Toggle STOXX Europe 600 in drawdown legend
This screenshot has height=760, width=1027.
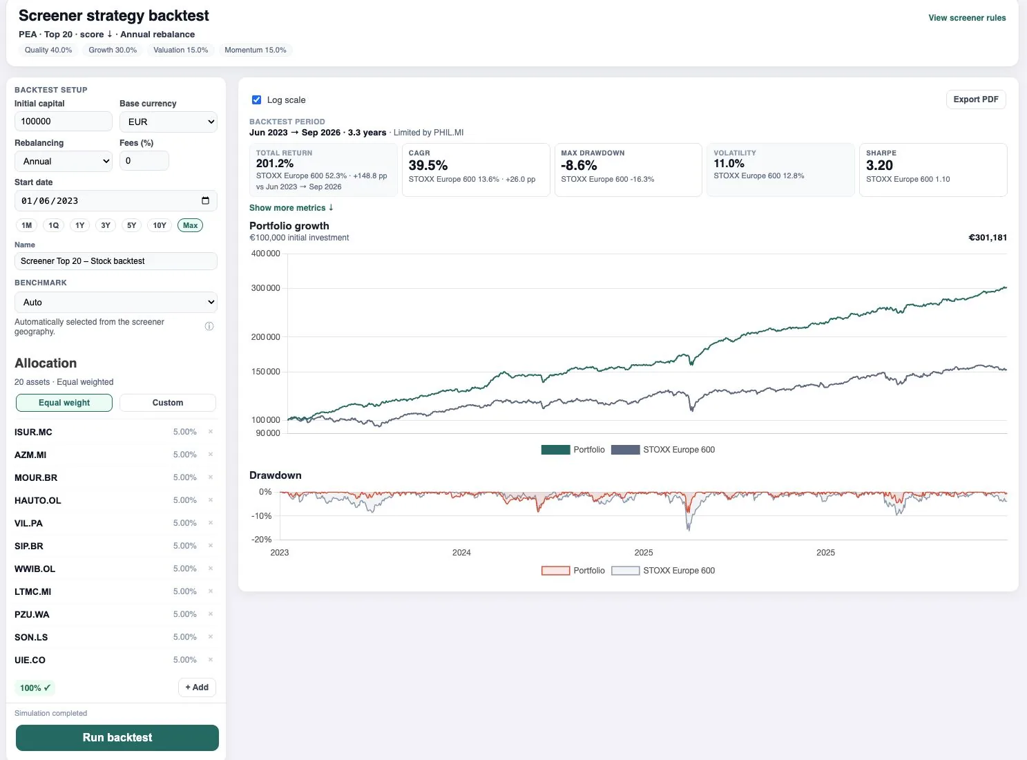[x=663, y=571]
